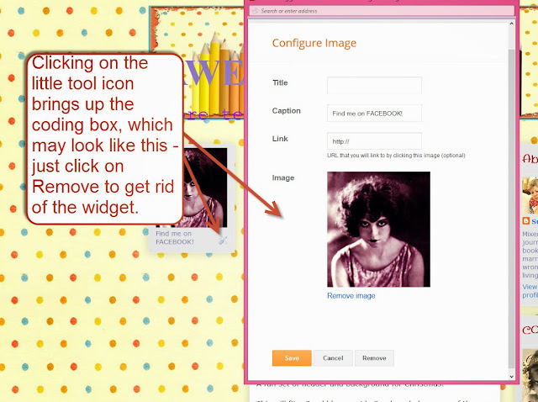Click the Save button
538x402 pixels.
(x=292, y=358)
